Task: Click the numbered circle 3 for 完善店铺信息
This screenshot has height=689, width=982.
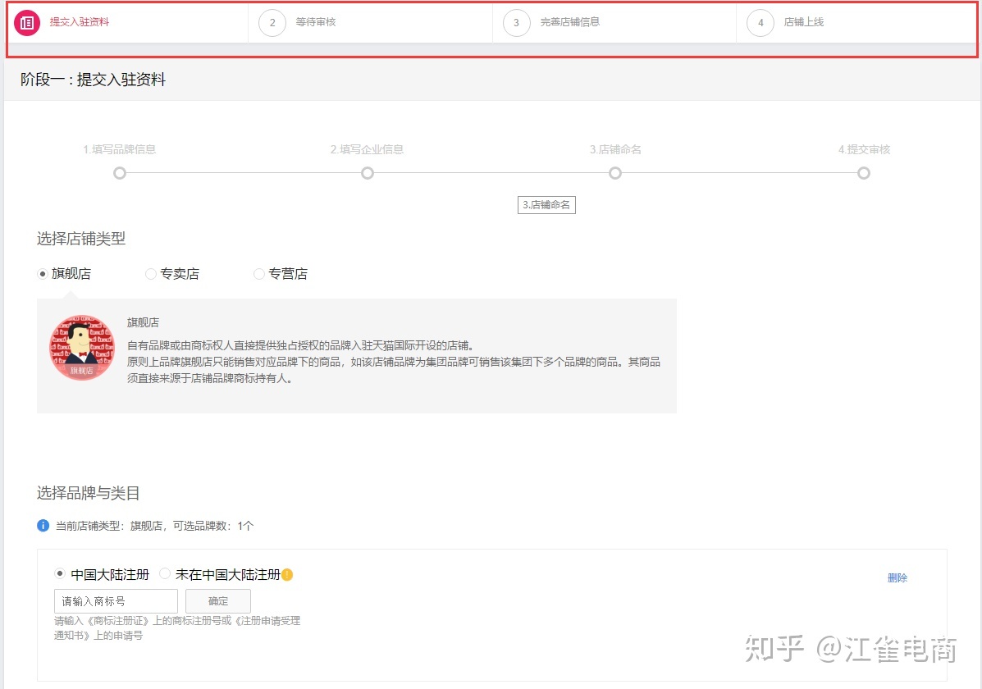Action: pos(516,23)
